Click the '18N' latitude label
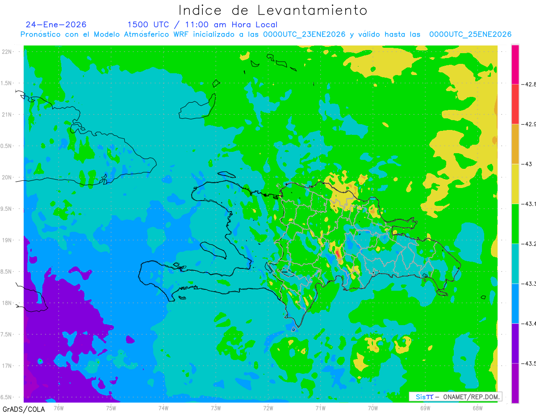Image resolution: width=536 pixels, height=414 pixels. pyautogui.click(x=7, y=303)
